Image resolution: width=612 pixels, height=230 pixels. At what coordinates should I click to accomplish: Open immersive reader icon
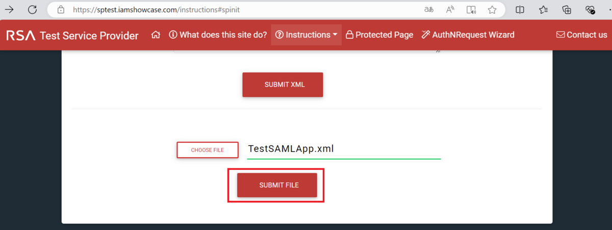coord(471,9)
